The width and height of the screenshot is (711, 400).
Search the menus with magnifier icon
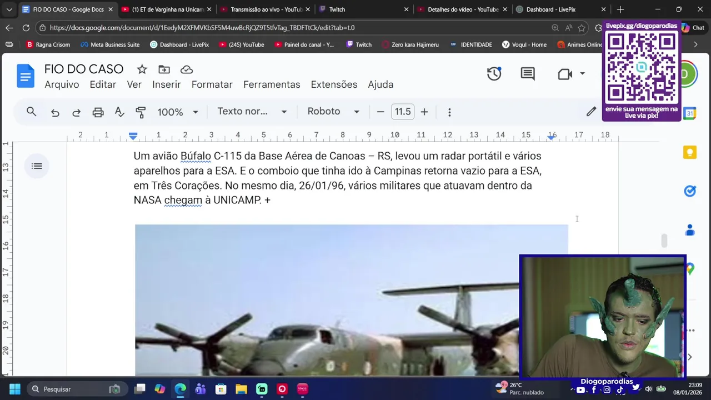(x=32, y=112)
